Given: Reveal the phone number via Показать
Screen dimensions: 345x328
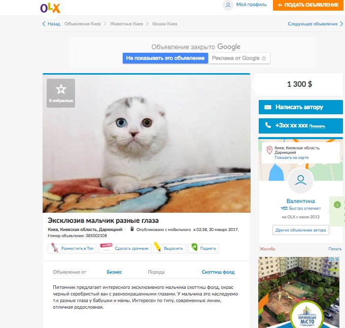Looking at the screenshot, I should pos(317,126).
